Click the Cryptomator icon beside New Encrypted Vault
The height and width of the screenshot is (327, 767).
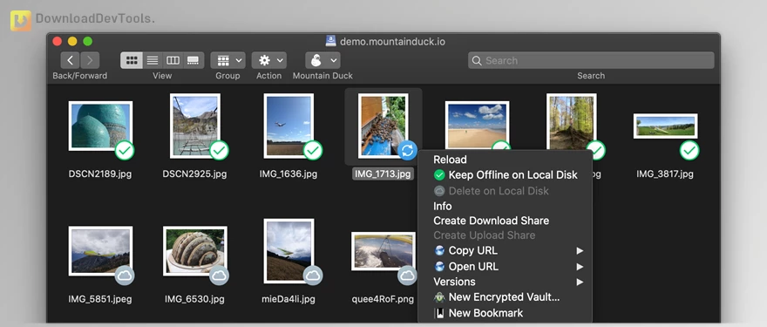(439, 297)
